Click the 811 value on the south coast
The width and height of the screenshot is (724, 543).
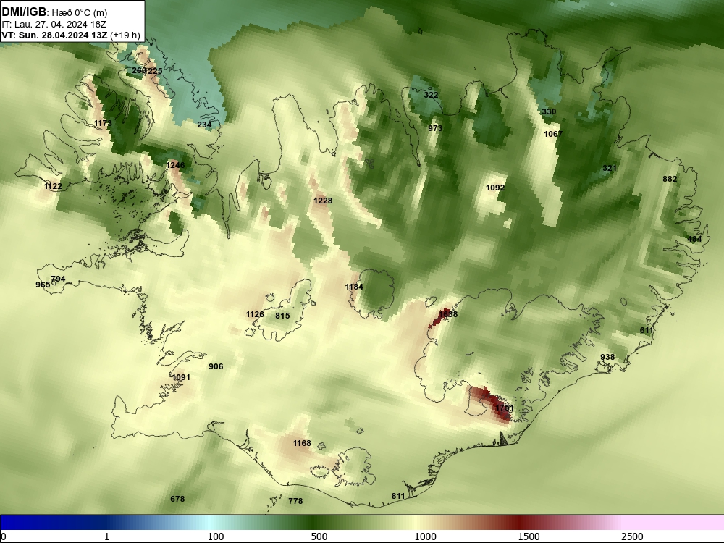point(398,497)
